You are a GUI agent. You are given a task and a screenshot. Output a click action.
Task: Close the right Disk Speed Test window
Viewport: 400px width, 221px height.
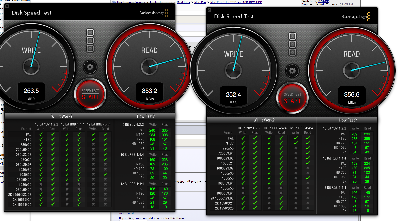(209, 10)
